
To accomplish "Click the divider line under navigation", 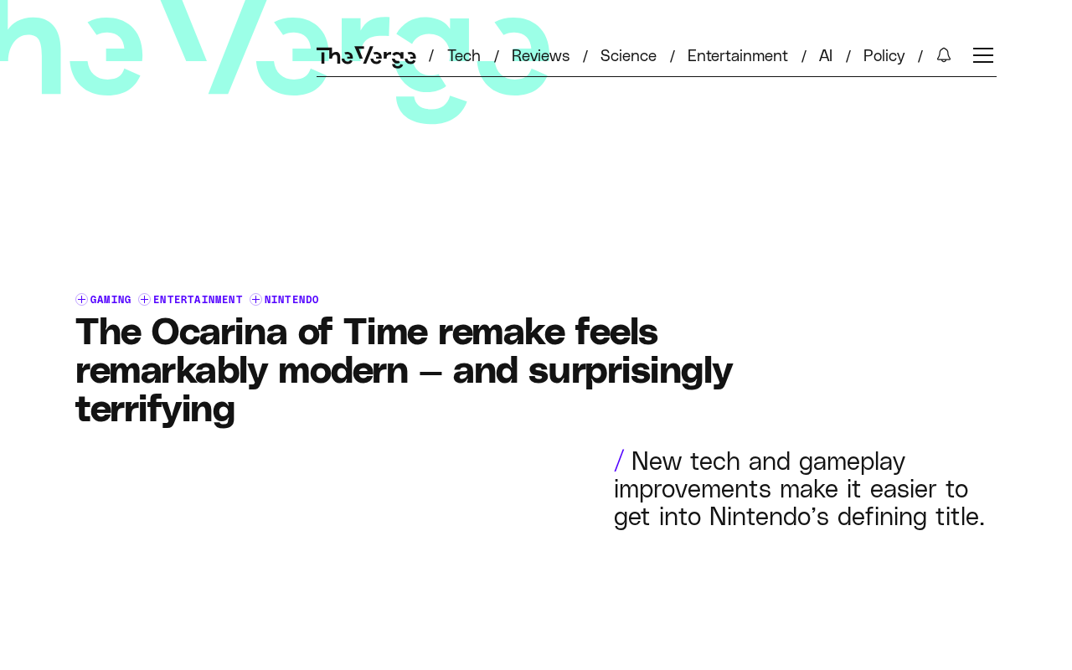I will point(657,76).
